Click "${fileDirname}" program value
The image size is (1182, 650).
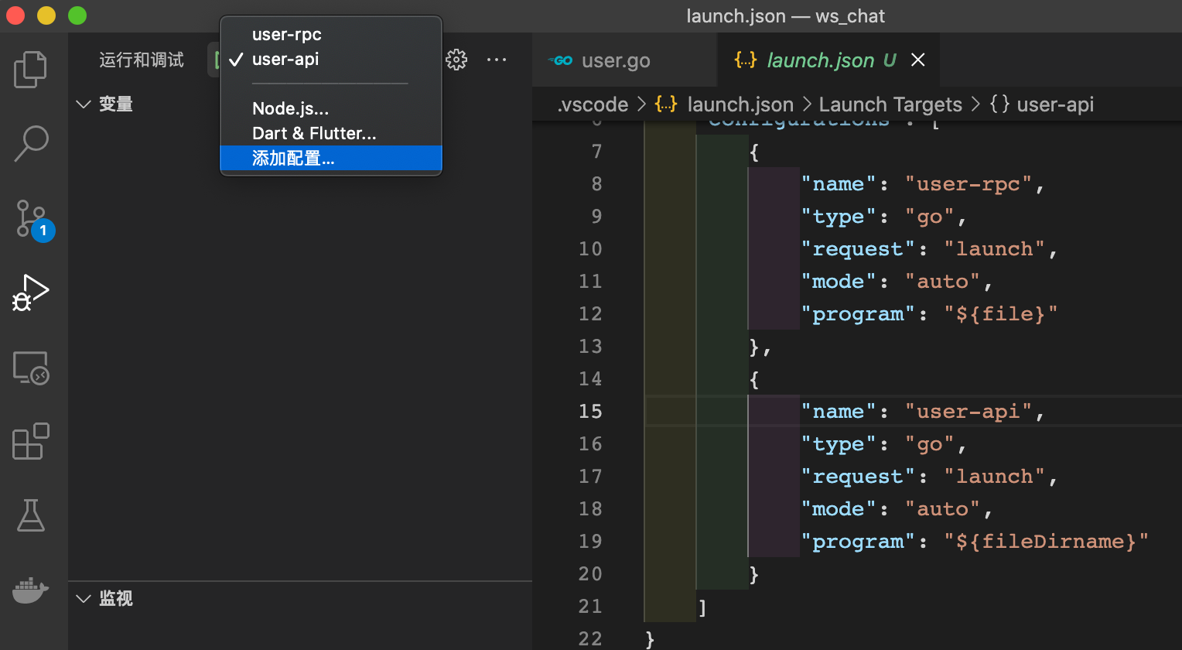click(x=1046, y=542)
